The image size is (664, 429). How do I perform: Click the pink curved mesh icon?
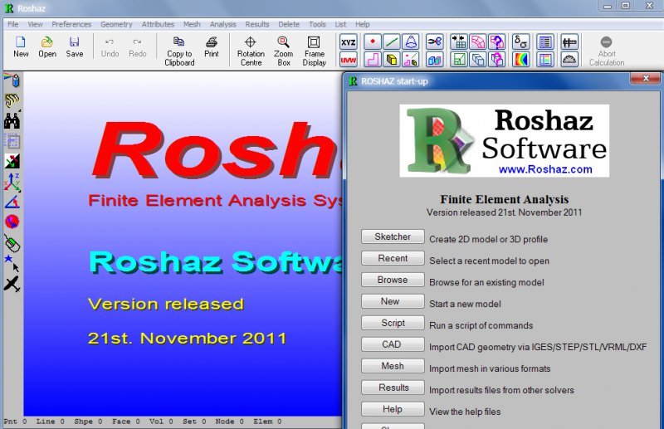click(x=478, y=42)
